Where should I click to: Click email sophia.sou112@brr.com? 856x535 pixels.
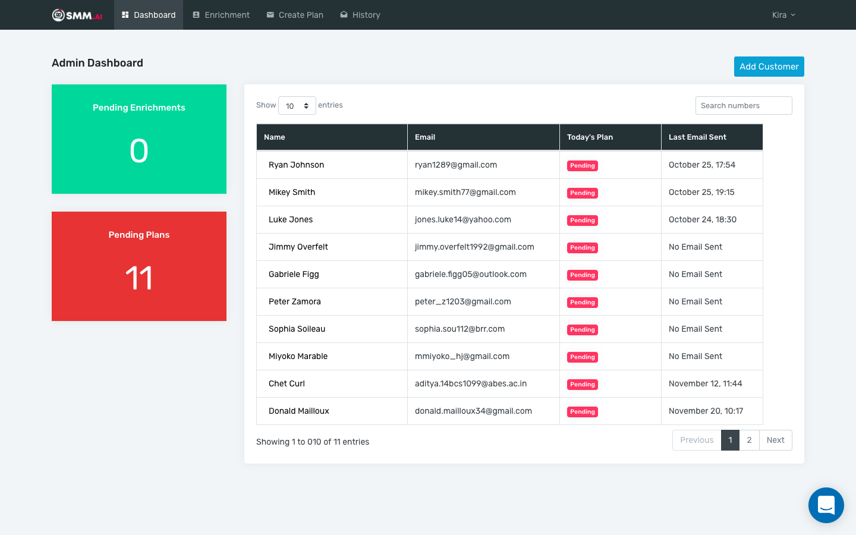pos(460,329)
